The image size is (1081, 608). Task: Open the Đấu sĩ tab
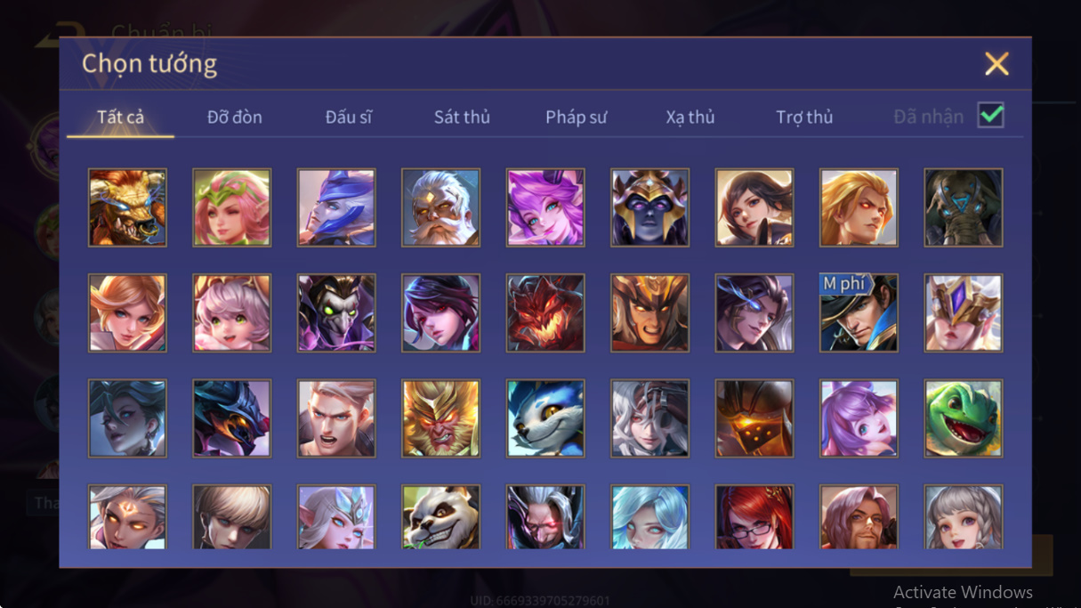pyautogui.click(x=349, y=117)
